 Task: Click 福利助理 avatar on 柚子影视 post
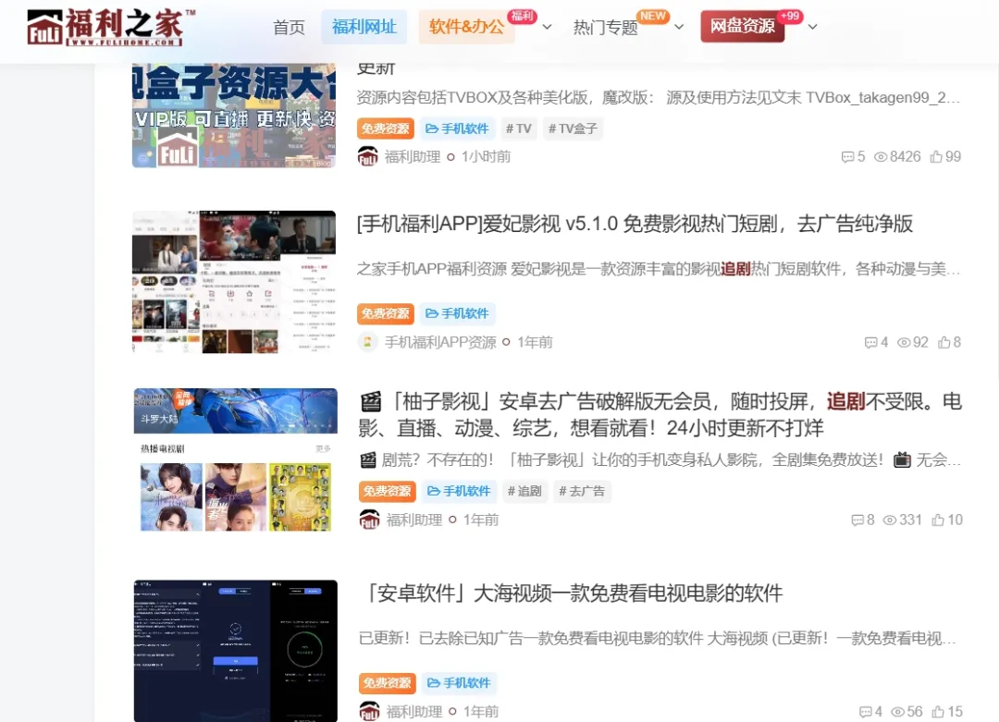(x=369, y=520)
